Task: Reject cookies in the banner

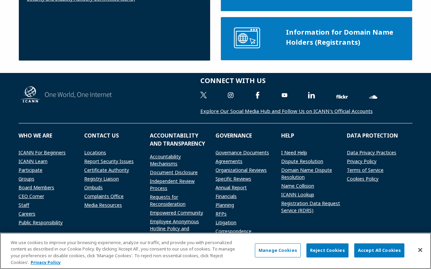Action: click(x=327, y=251)
